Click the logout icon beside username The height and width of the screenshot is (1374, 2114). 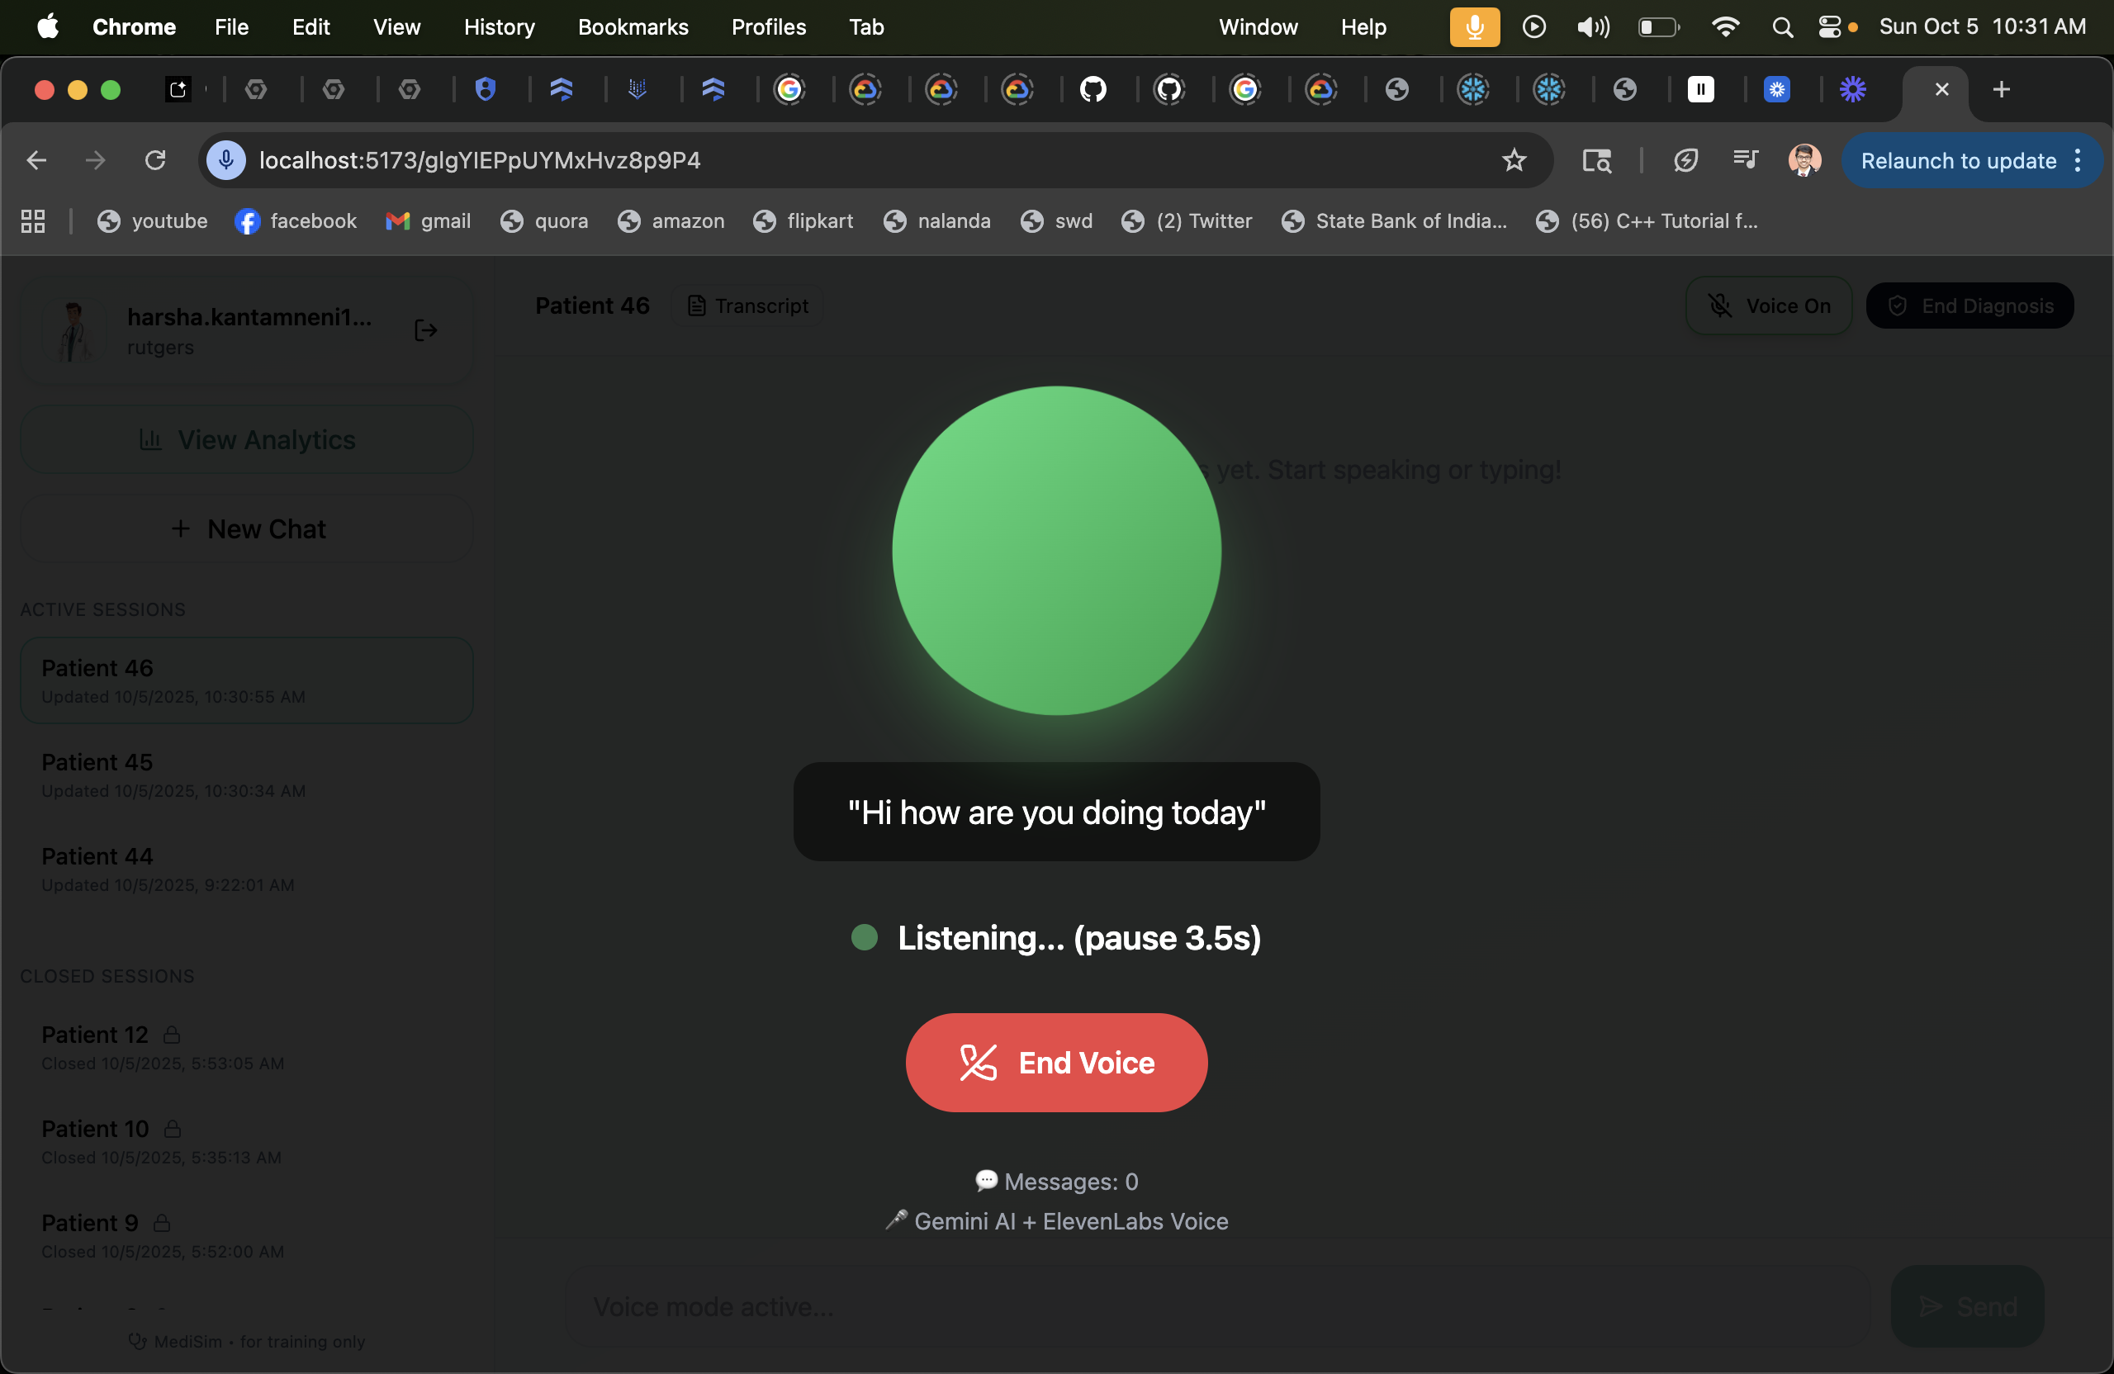point(425,330)
